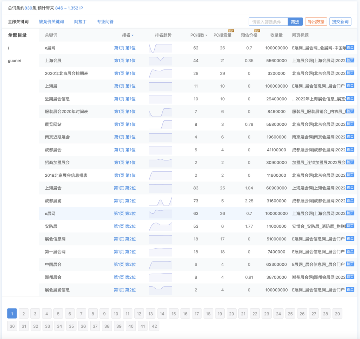
Task: Click the 筛选 filter button
Action: [295, 22]
